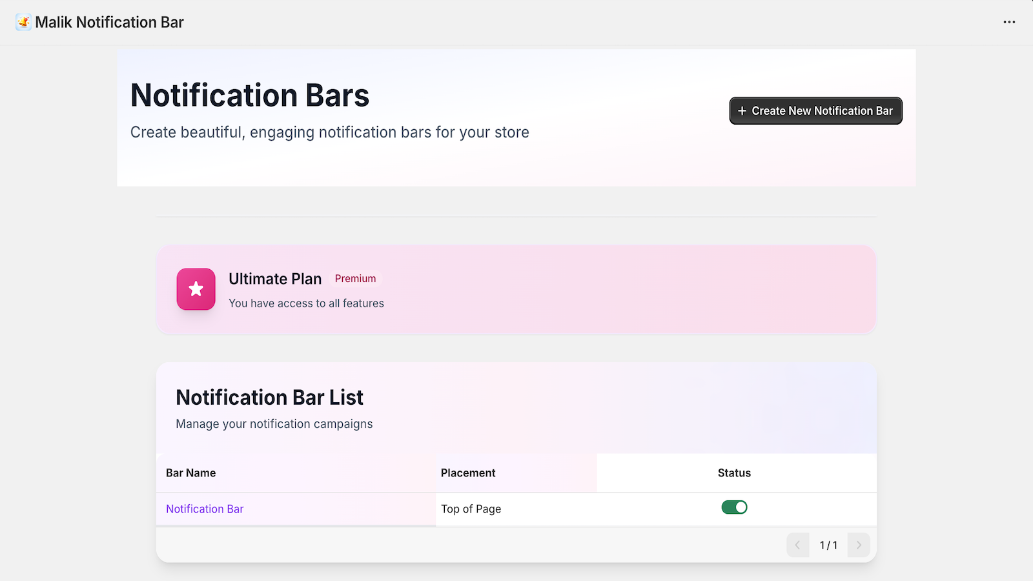Toggle the status for the Notification Bar row
The height and width of the screenshot is (581, 1033).
[734, 507]
